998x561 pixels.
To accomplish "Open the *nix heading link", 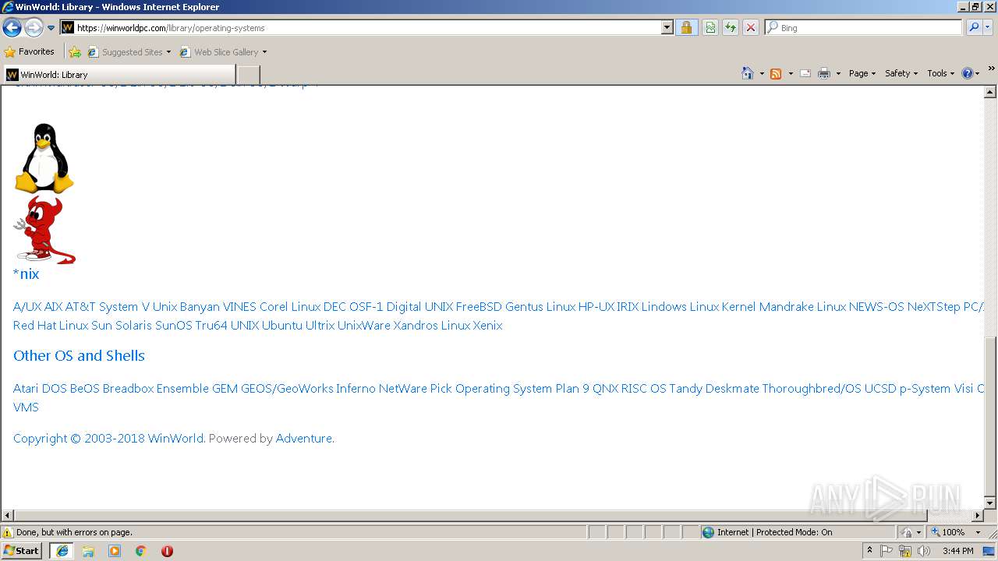I will pyautogui.click(x=26, y=273).
